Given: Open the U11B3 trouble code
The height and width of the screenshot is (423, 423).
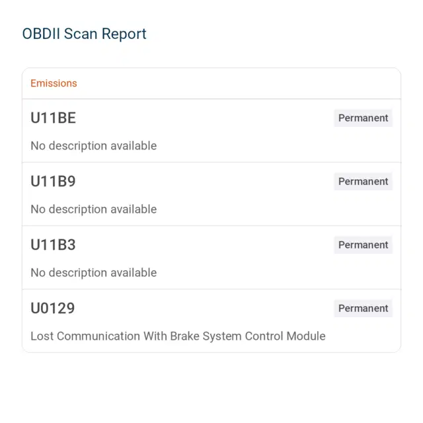Looking at the screenshot, I should click(x=53, y=245).
